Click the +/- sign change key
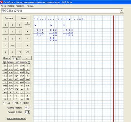Viewport: 131px width, 122px height. [12, 46]
